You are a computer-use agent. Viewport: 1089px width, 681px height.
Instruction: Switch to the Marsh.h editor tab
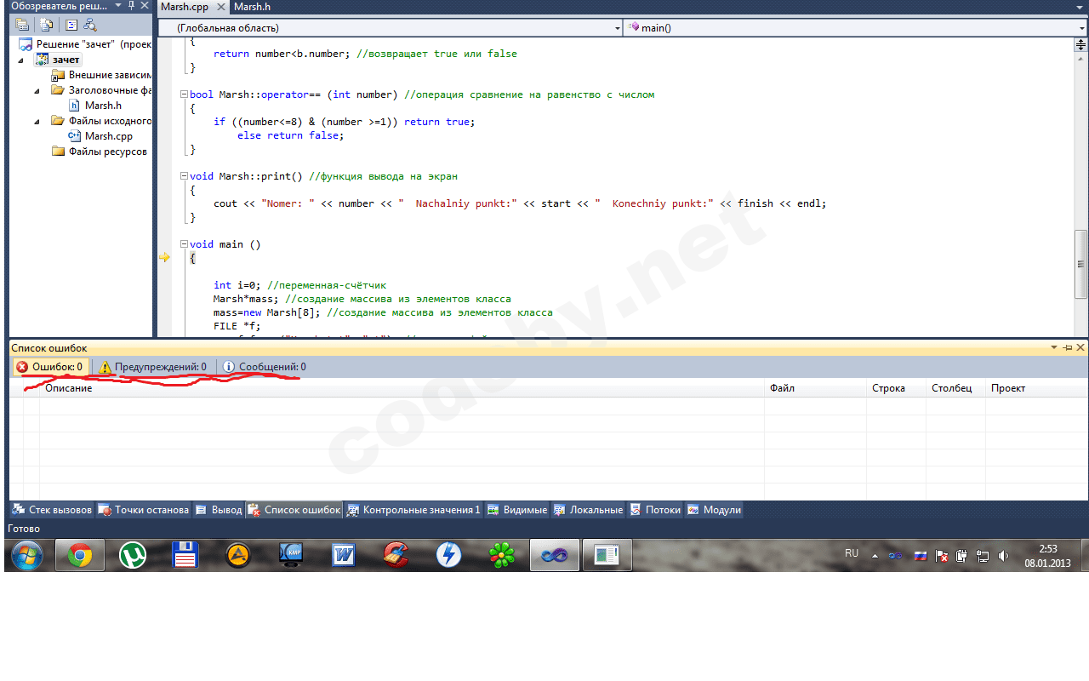click(x=252, y=7)
